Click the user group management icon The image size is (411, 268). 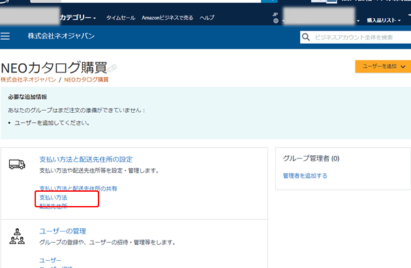click(17, 236)
